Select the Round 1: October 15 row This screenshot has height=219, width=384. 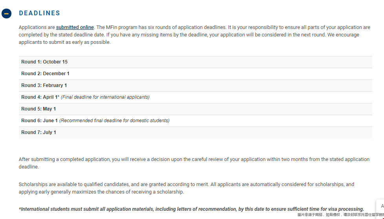coord(196,62)
